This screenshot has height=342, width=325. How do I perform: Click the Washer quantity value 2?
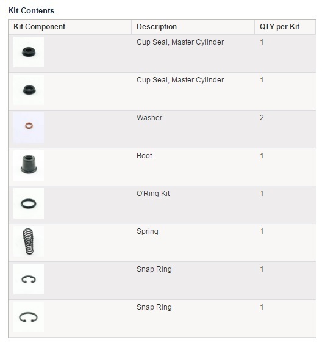(x=262, y=118)
